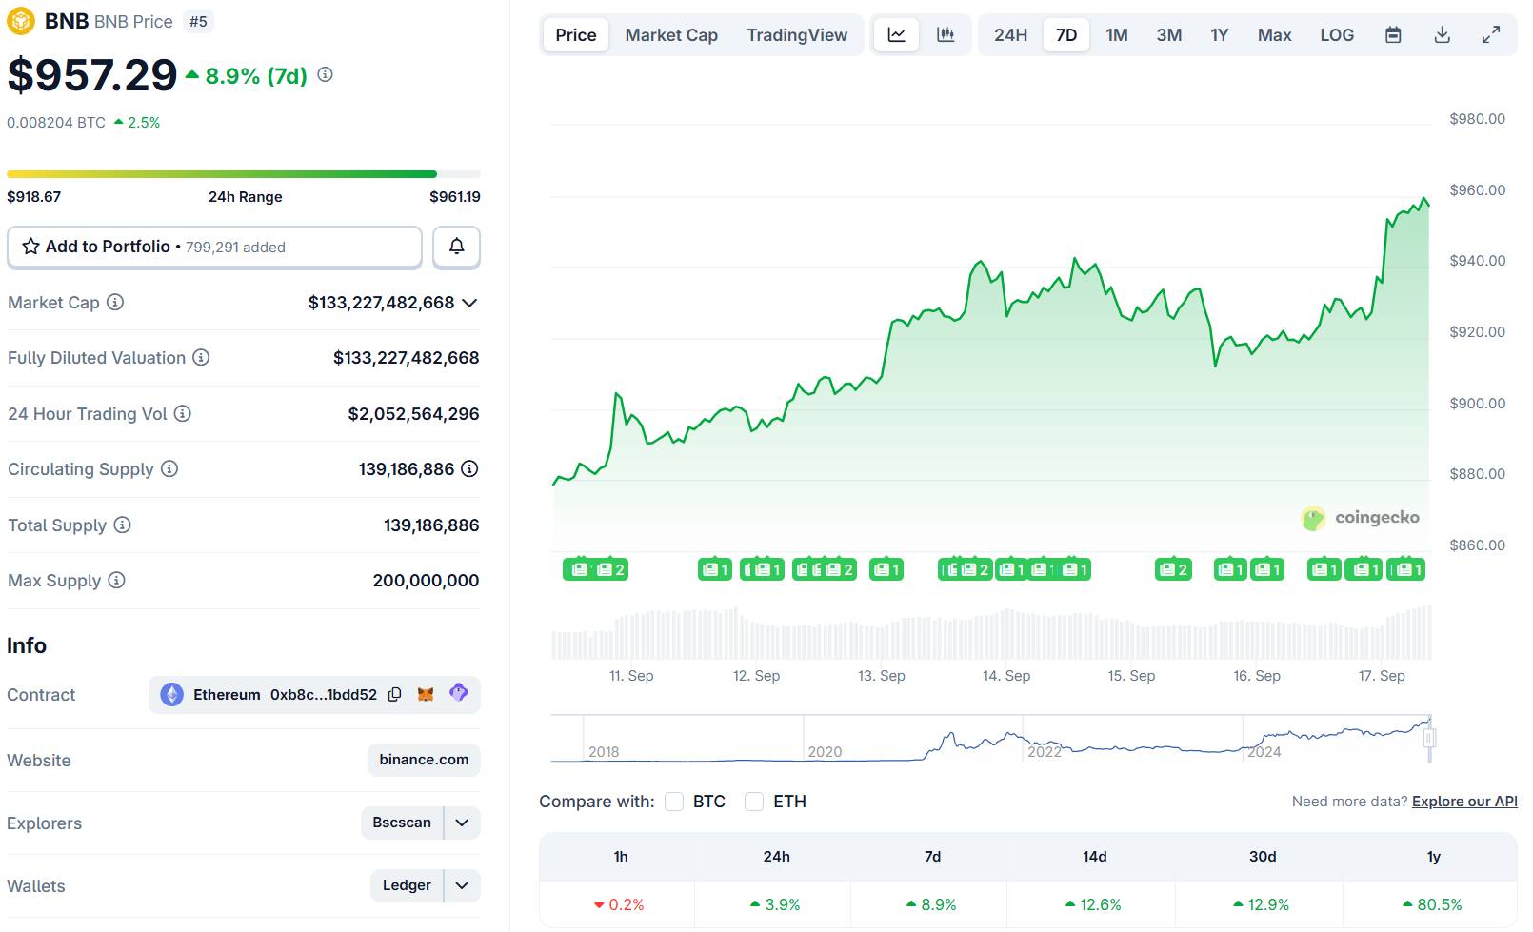
Task: Click the Ethereum contract address text
Action: coord(324,695)
